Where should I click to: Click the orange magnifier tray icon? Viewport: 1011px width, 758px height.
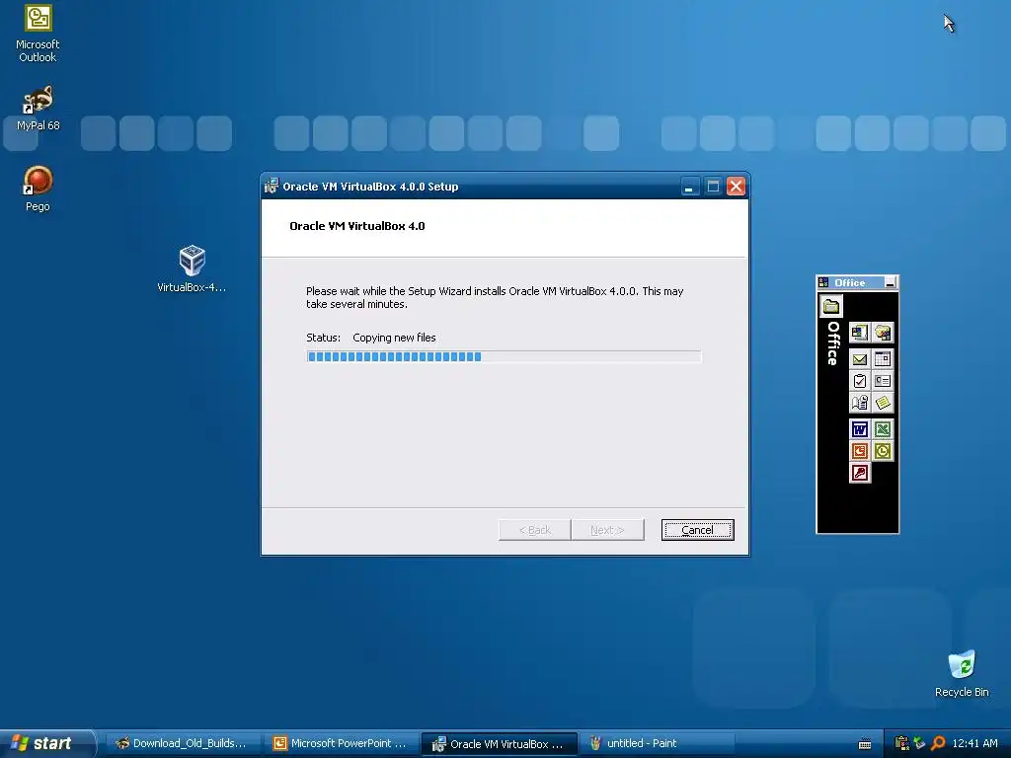(938, 743)
